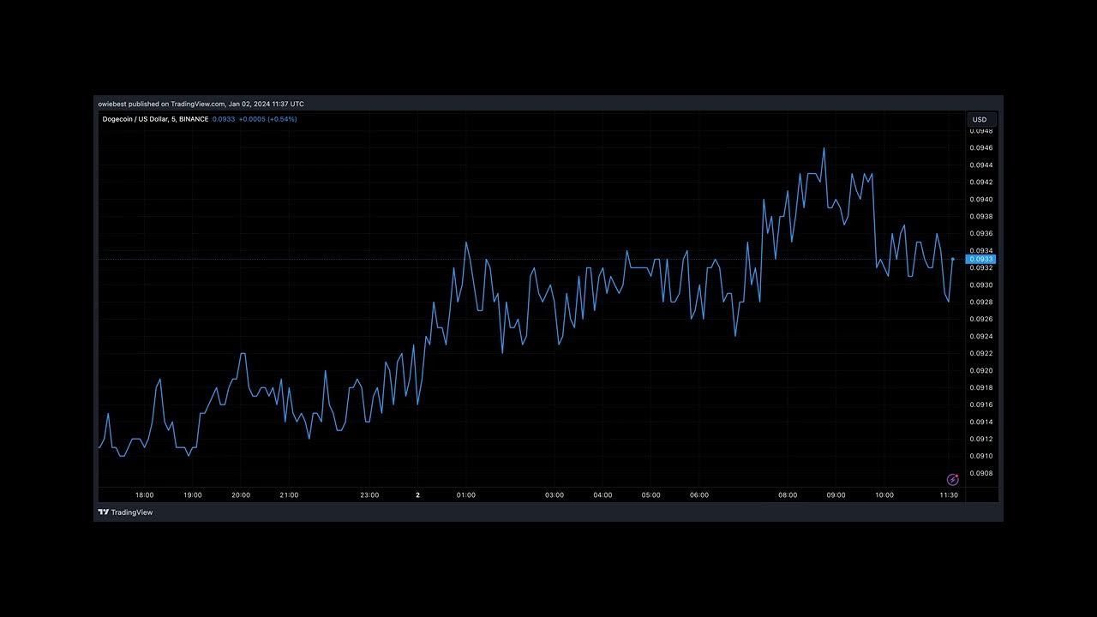Image resolution: width=1097 pixels, height=617 pixels.
Task: Click the last price dot on line
Action: tap(953, 259)
